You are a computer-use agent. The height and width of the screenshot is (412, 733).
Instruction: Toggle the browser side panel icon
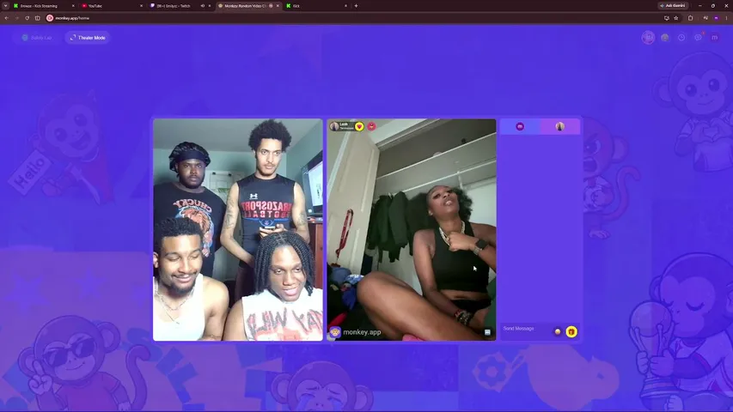coord(38,18)
